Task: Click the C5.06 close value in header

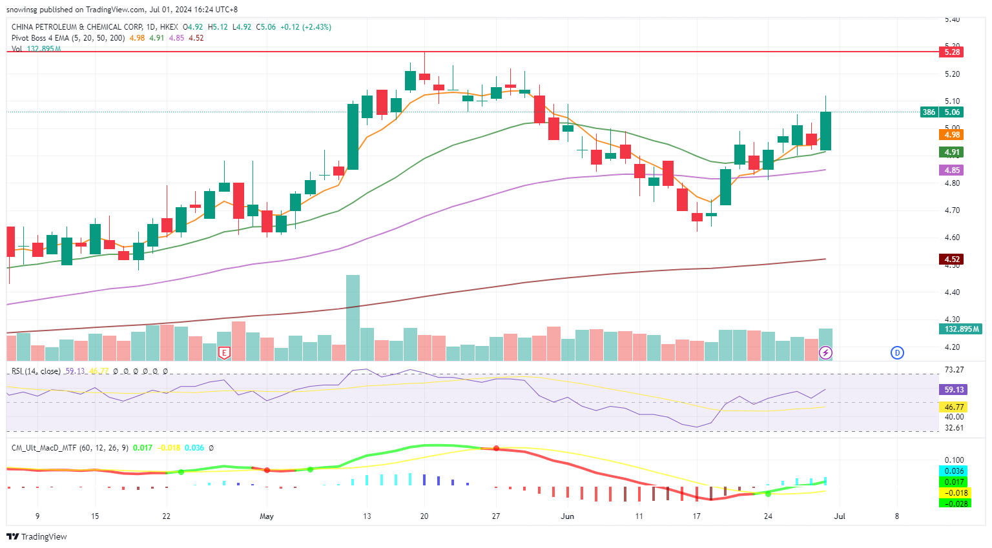Action: (x=266, y=27)
